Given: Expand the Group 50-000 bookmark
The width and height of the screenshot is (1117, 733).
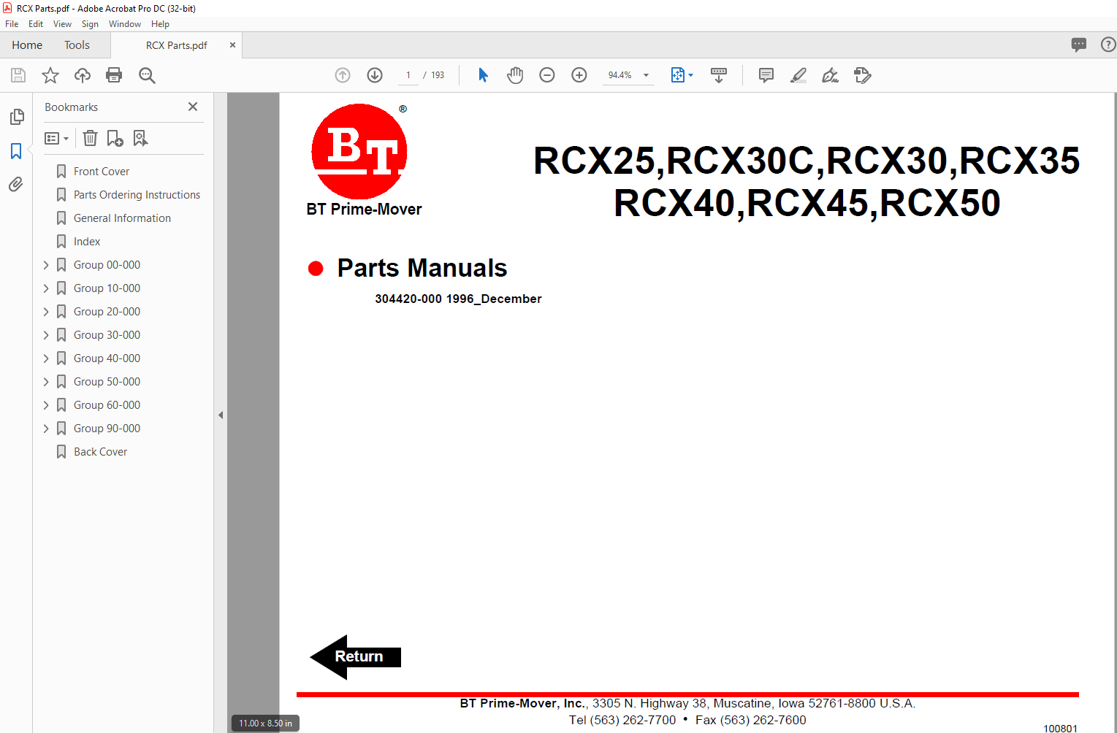Looking at the screenshot, I should tap(46, 382).
